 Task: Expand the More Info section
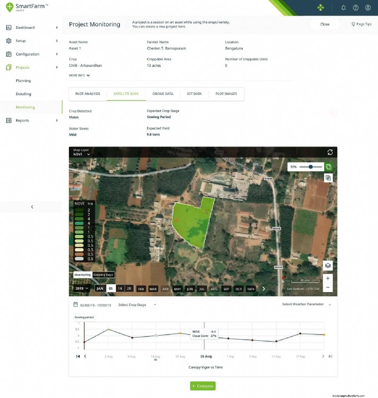(79, 75)
